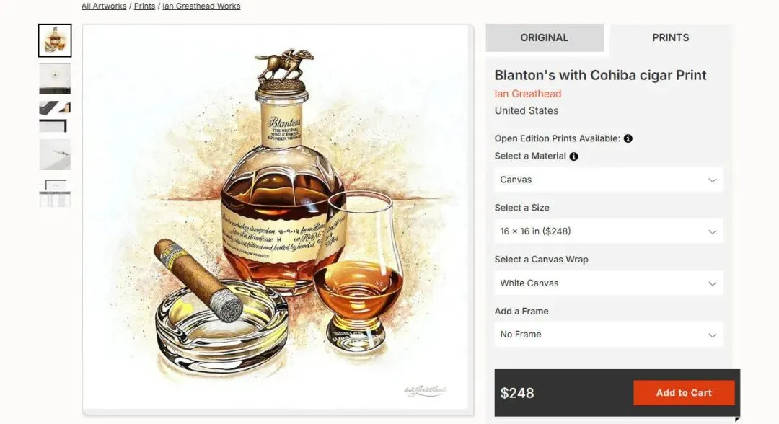The width and height of the screenshot is (779, 424).
Task: Open the 16 × 16 in size dropdown
Action: (x=609, y=231)
